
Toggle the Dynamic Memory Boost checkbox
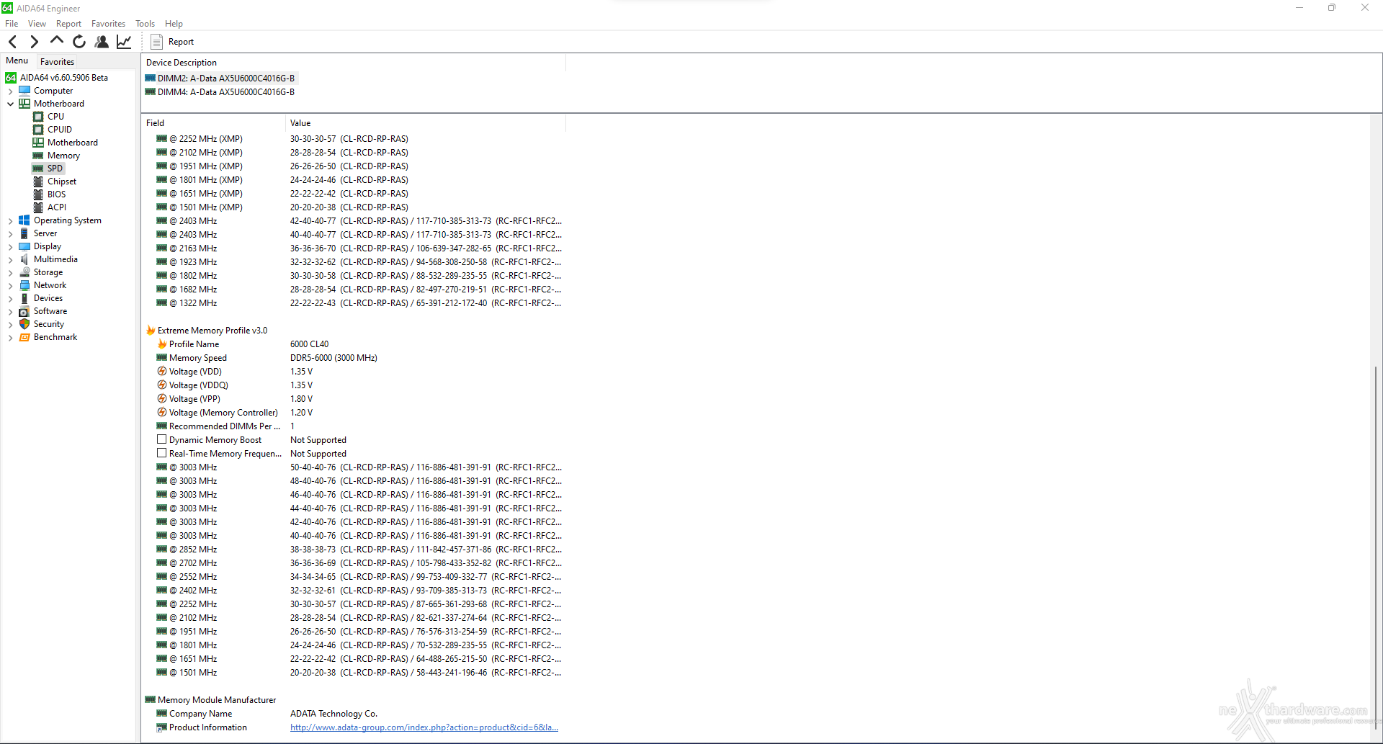(162, 439)
